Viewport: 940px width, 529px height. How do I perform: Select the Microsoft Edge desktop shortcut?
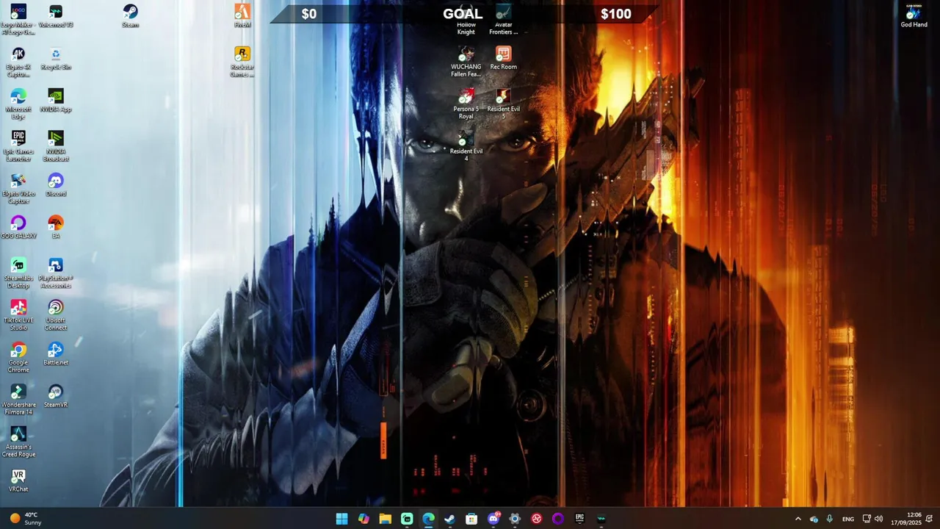click(x=18, y=104)
